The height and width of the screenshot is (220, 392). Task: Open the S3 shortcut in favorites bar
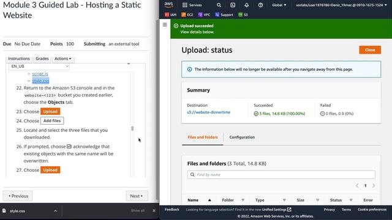(243, 15)
